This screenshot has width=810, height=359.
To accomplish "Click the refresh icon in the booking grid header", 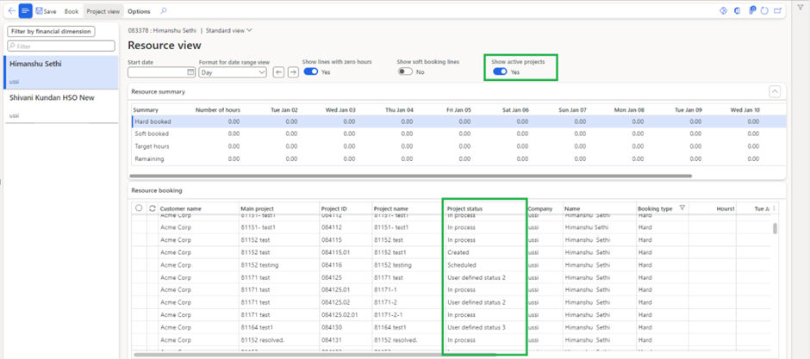I will 153,208.
